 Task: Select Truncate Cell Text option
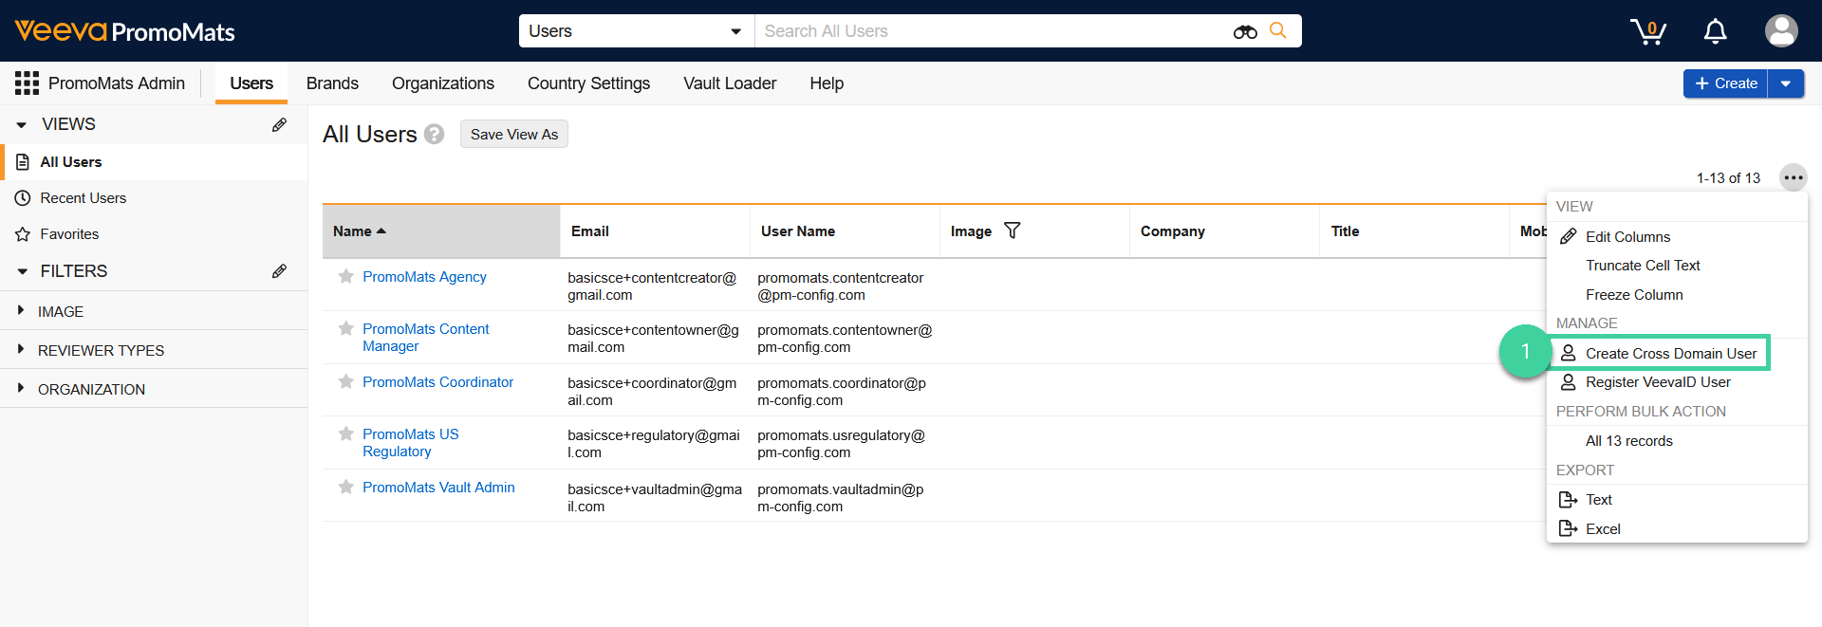[x=1677, y=266]
